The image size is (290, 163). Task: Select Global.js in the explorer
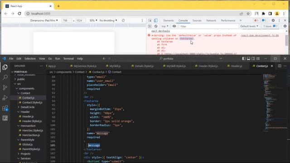[27, 144]
